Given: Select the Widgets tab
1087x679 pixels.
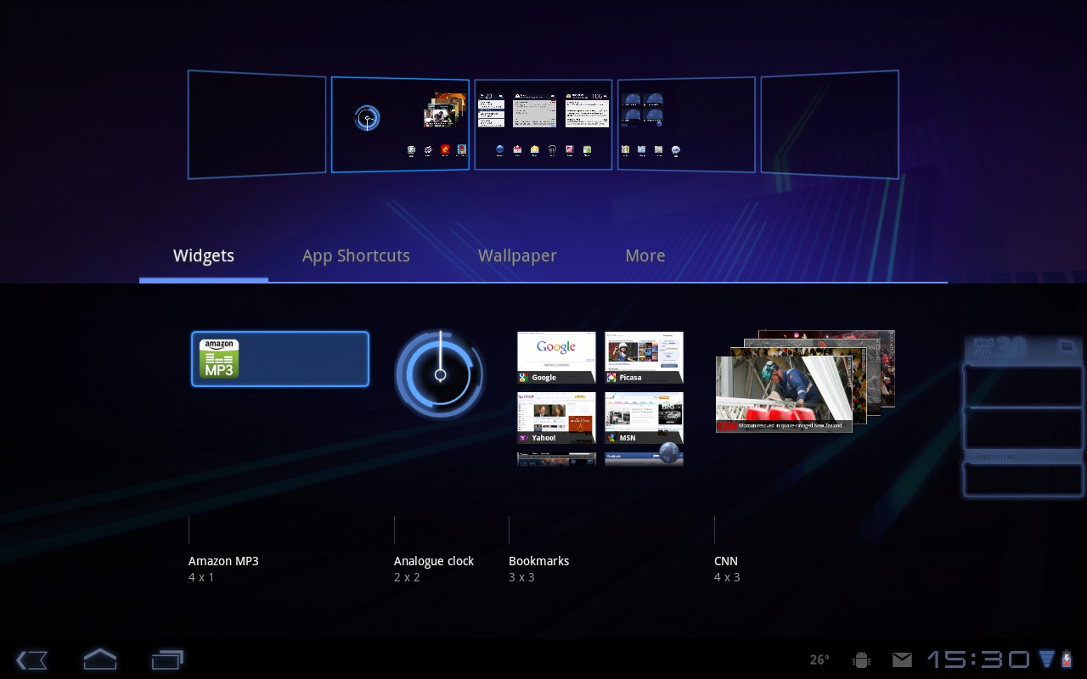Looking at the screenshot, I should click(204, 255).
